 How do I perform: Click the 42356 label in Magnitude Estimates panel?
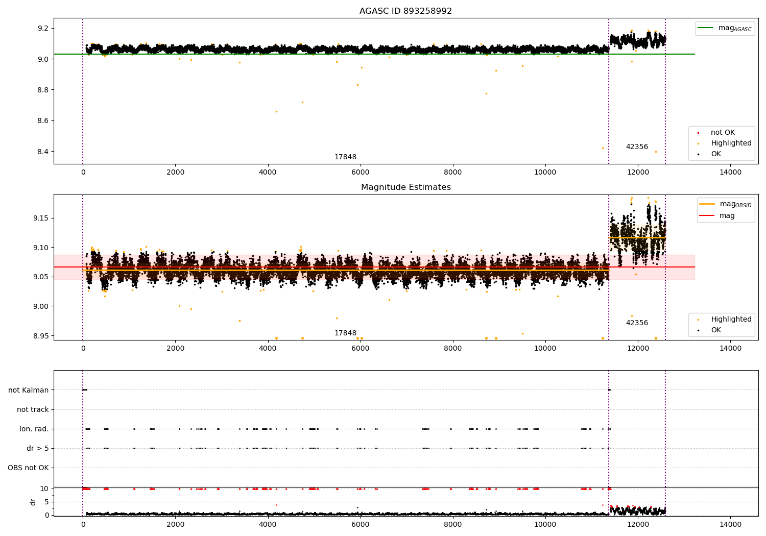click(637, 323)
